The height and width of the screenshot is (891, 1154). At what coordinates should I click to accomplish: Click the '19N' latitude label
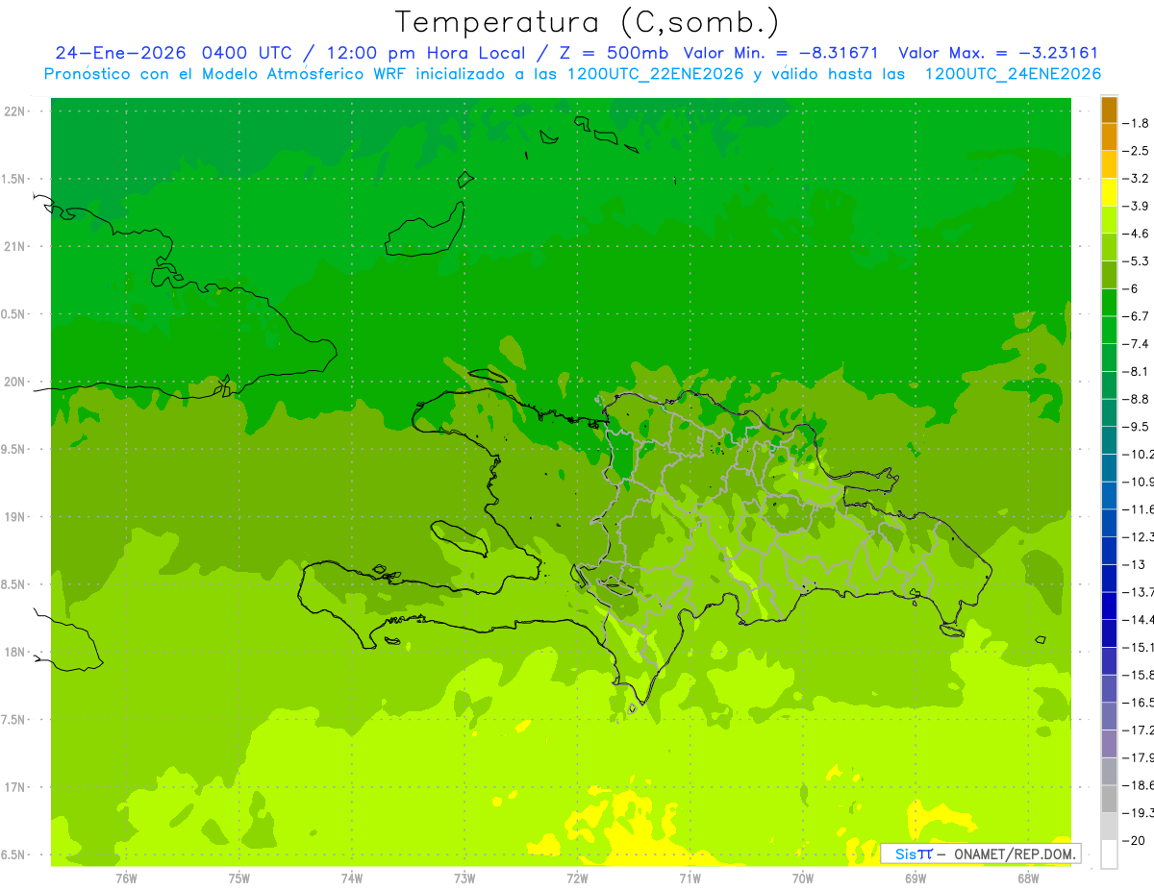14,517
